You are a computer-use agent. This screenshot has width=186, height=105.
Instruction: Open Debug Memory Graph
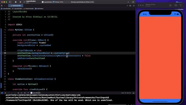coord(22,93)
